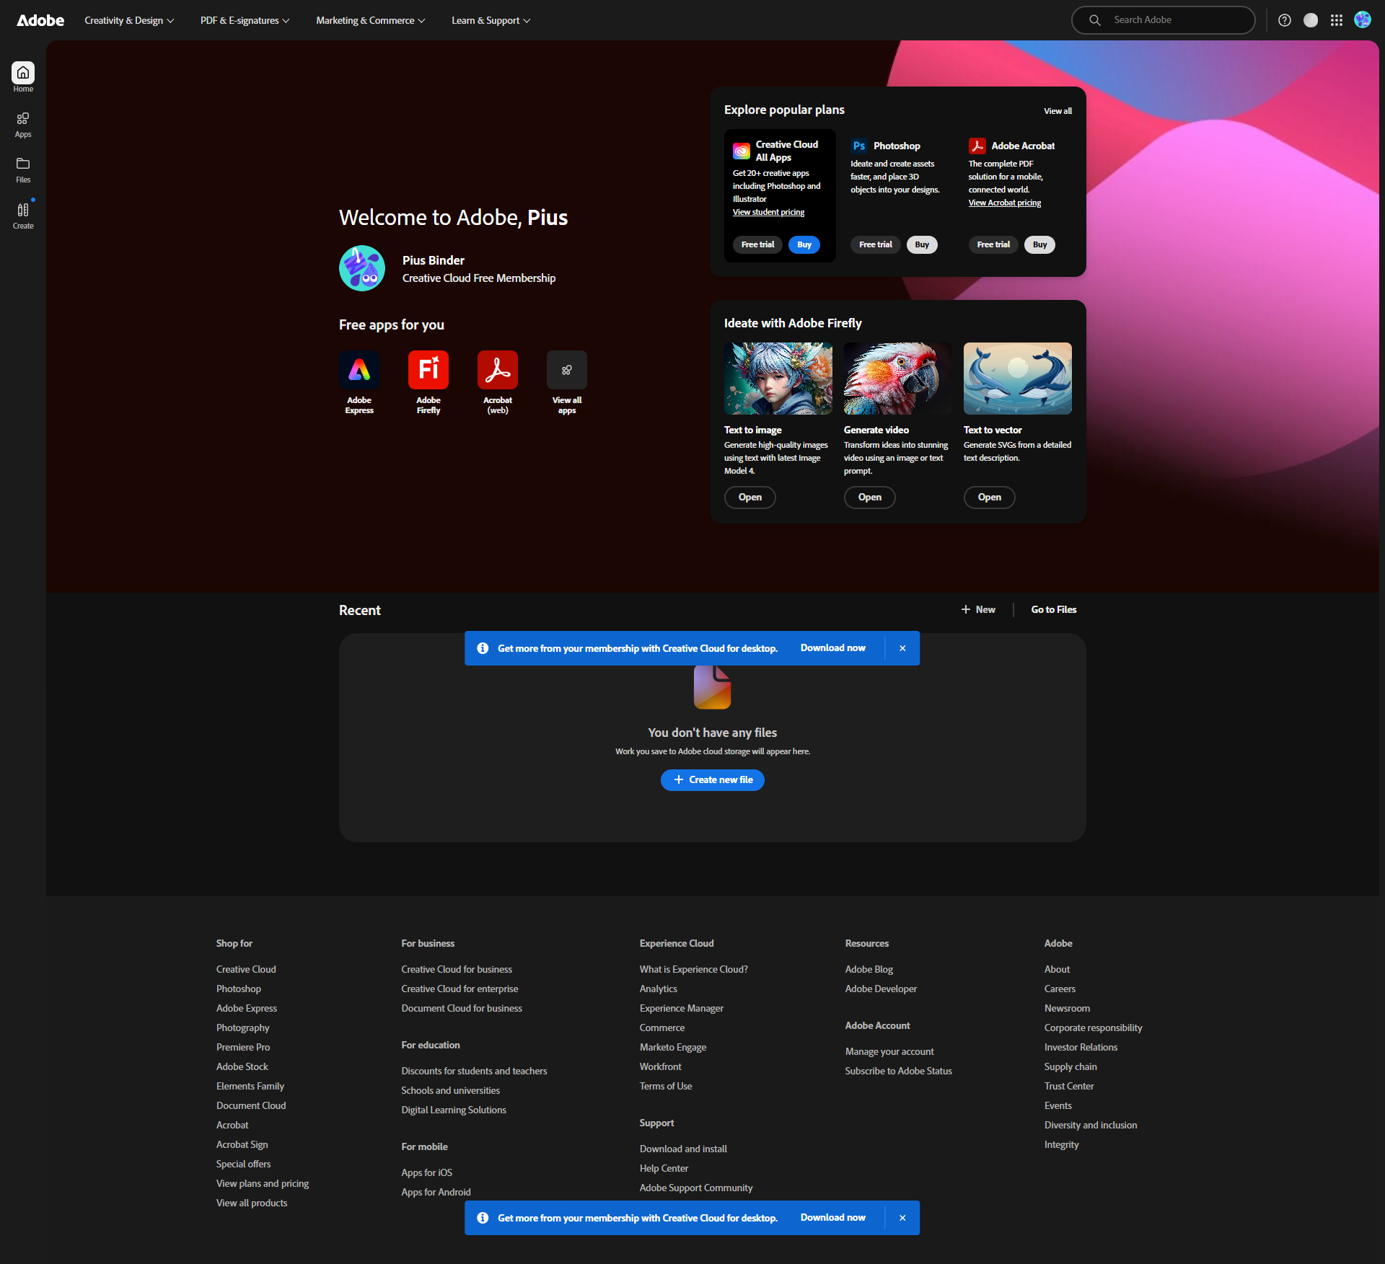The width and height of the screenshot is (1385, 1264).
Task: Click the Text to image thumbnail
Action: point(778,379)
